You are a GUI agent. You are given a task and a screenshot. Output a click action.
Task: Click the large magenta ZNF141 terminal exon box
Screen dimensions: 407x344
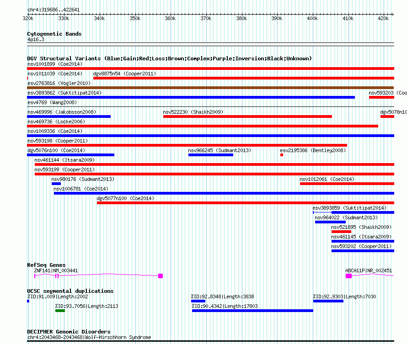click(161, 276)
